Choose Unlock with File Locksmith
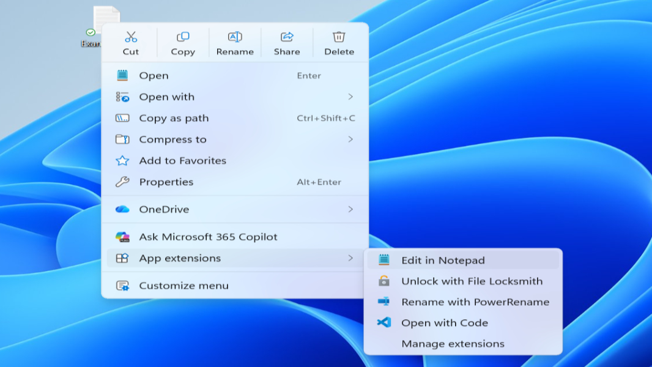Image resolution: width=652 pixels, height=367 pixels. pos(463,281)
